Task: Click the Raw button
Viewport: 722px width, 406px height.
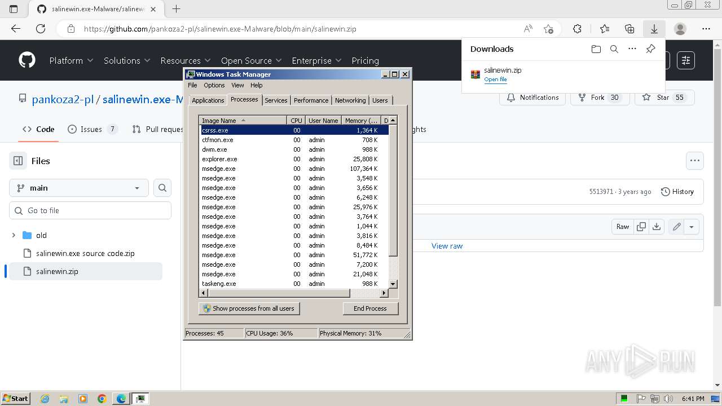Action: 623,227
